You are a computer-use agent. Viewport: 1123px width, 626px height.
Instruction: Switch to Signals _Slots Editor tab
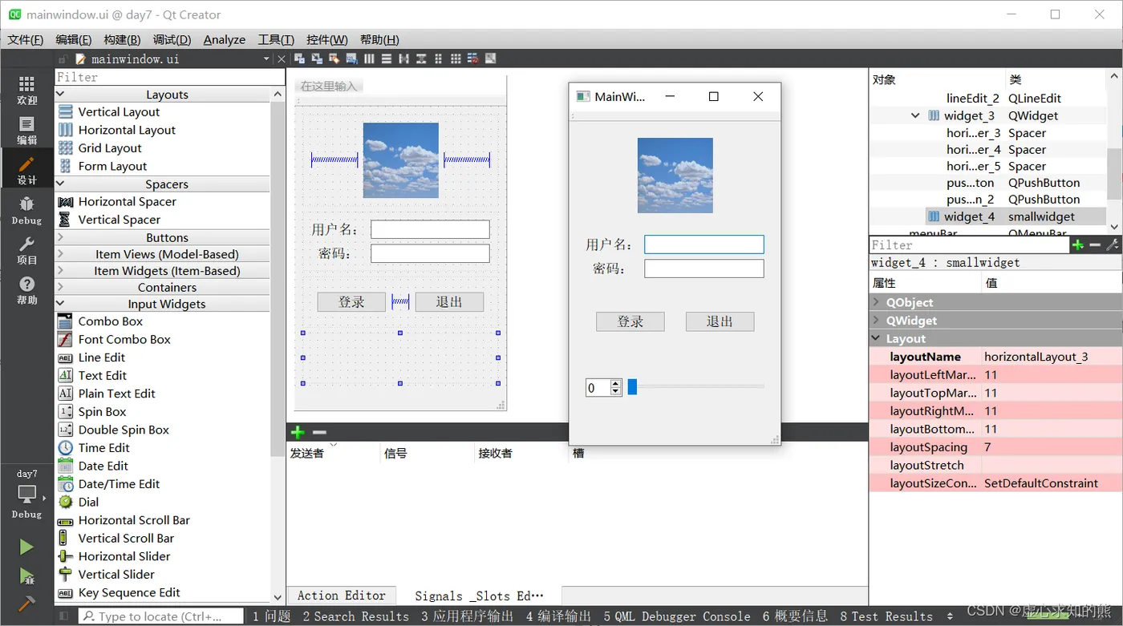pos(479,596)
